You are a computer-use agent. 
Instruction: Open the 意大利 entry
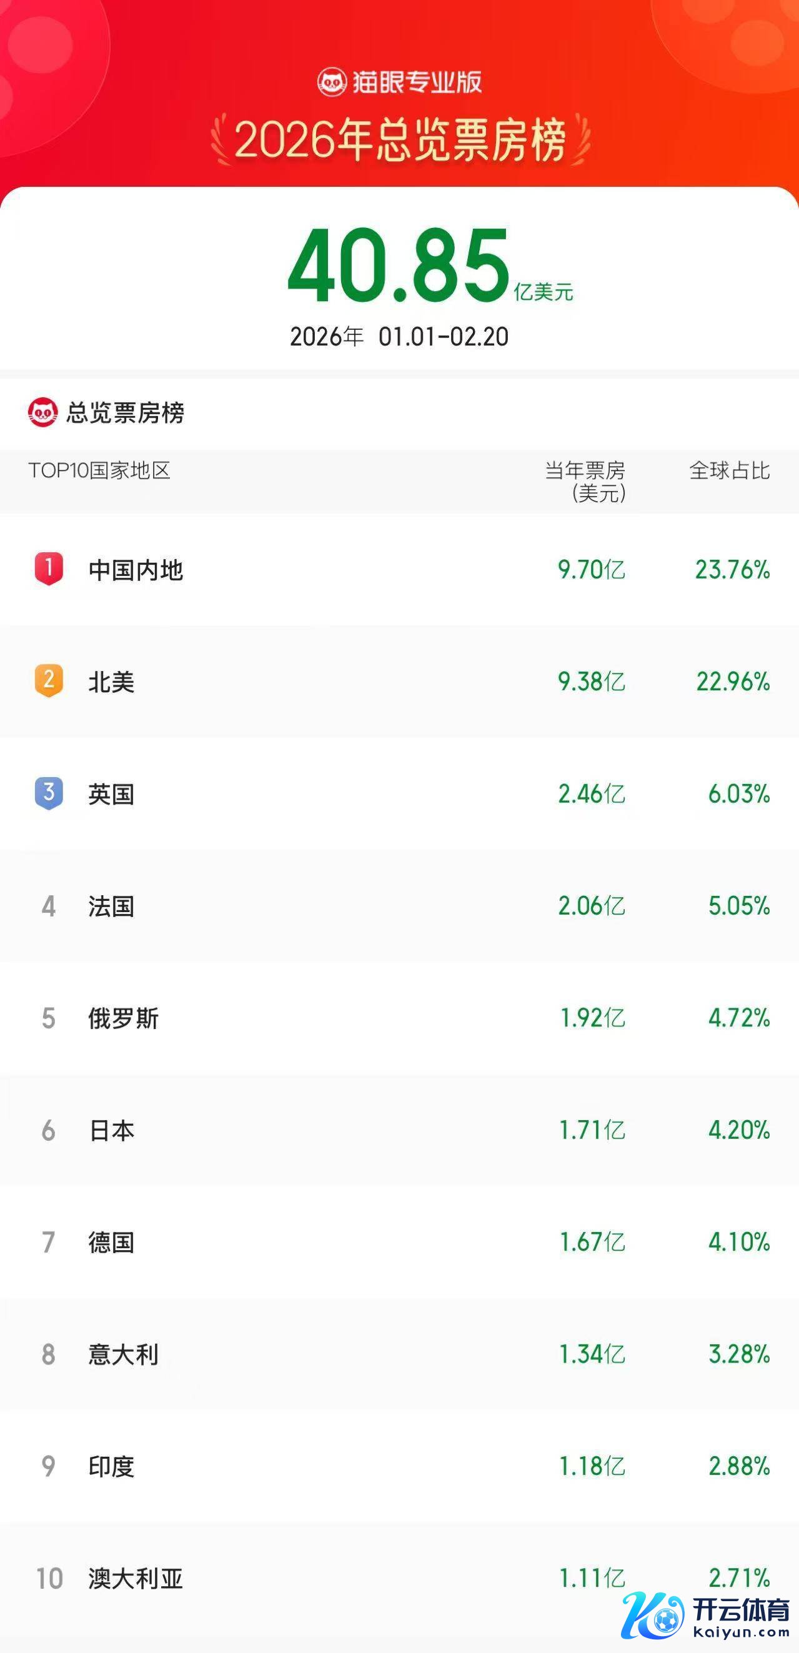coord(123,1354)
